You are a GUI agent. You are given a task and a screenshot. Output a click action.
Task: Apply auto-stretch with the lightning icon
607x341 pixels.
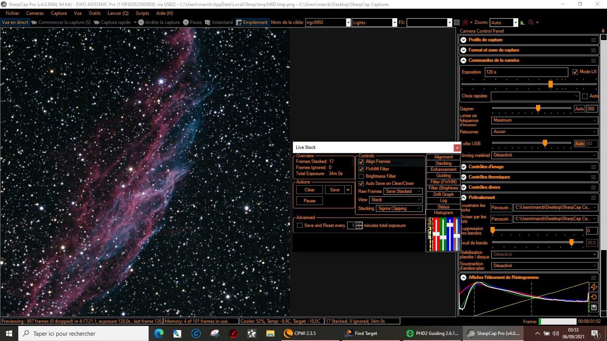pyautogui.click(x=594, y=287)
